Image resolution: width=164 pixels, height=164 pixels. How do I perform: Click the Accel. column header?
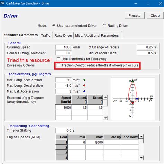[x=79, y=100]
